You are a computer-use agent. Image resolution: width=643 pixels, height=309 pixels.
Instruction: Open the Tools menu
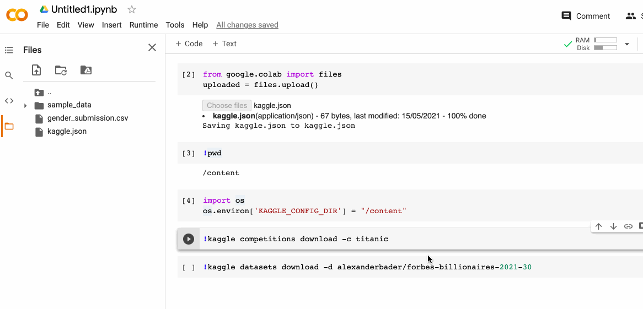click(175, 25)
